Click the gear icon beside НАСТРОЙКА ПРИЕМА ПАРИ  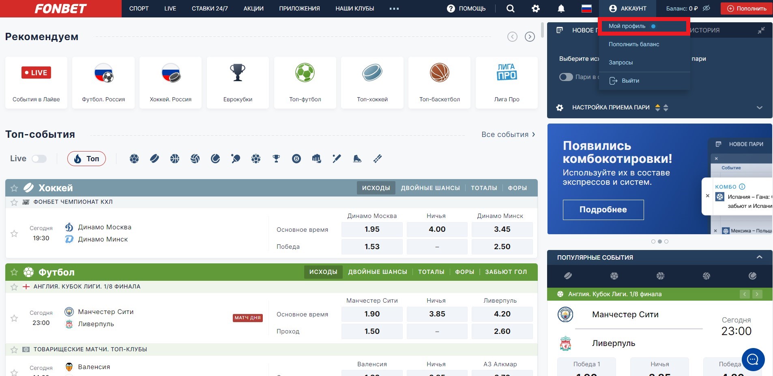pyautogui.click(x=560, y=108)
